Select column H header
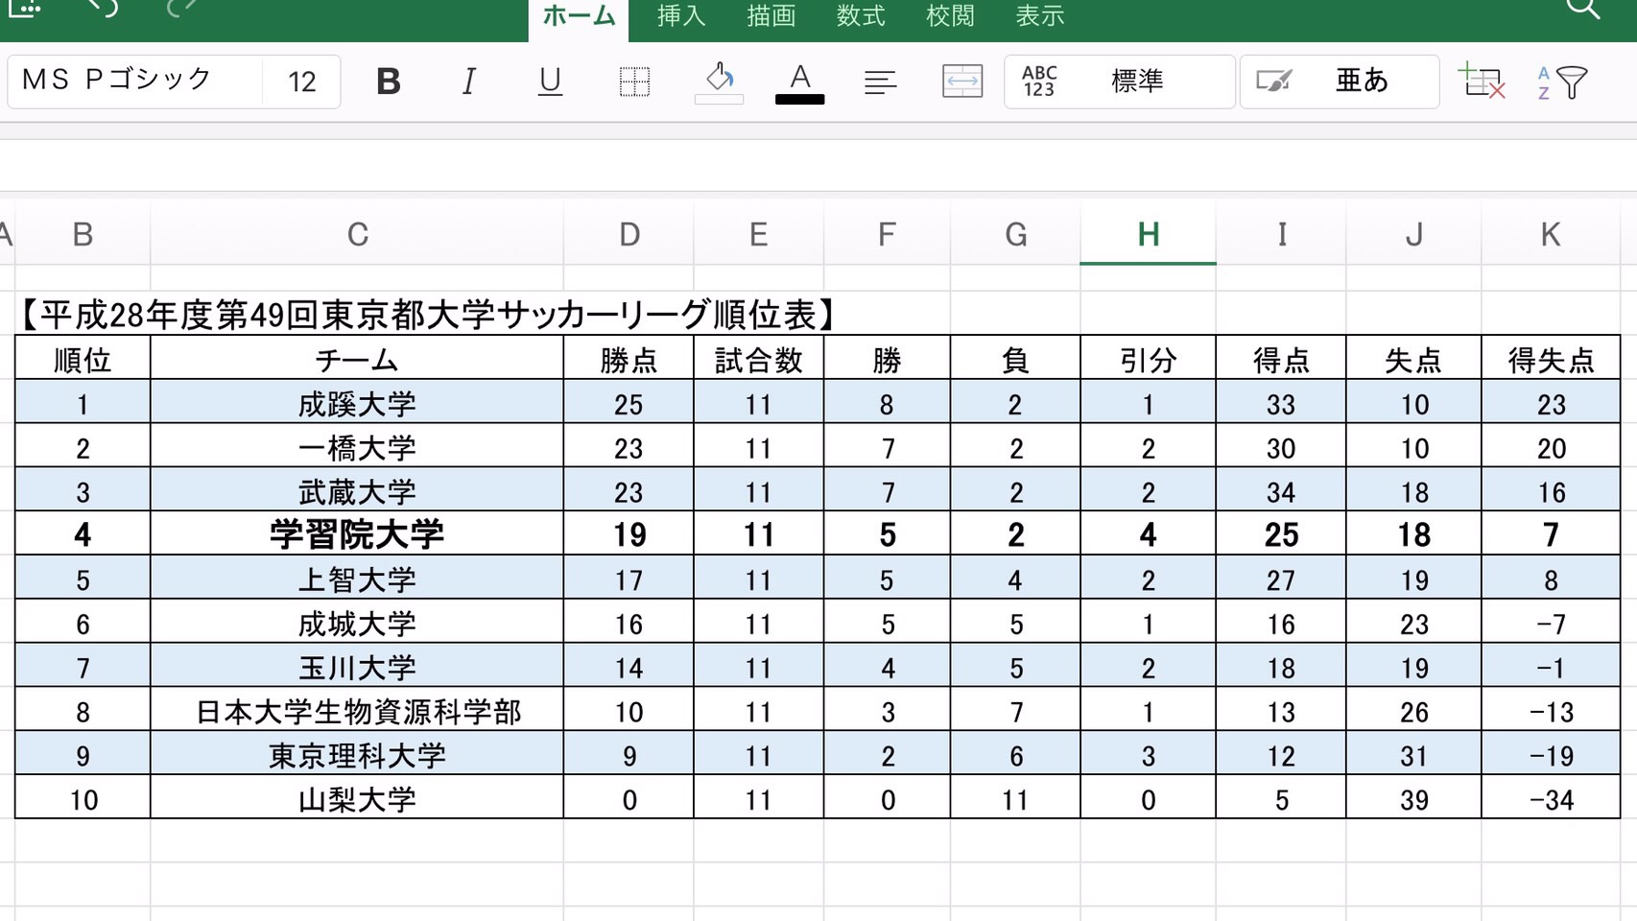Image resolution: width=1637 pixels, height=921 pixels. click(x=1148, y=234)
